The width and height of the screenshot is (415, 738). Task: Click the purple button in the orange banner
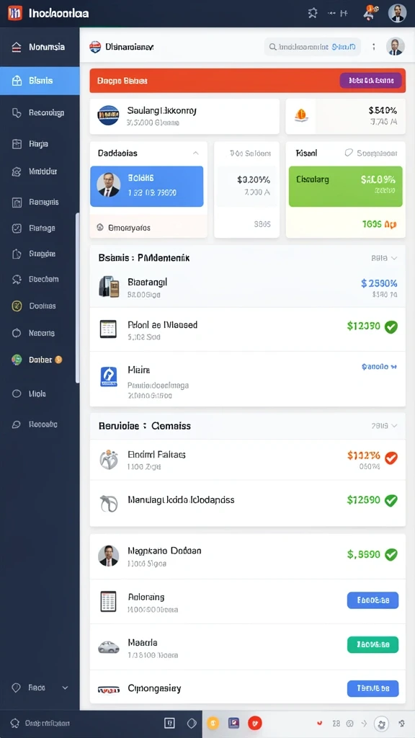point(371,81)
